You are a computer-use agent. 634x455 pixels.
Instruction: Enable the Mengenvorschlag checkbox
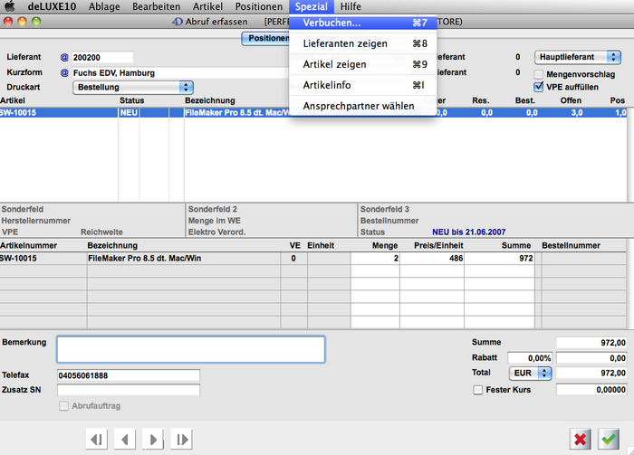tap(539, 74)
